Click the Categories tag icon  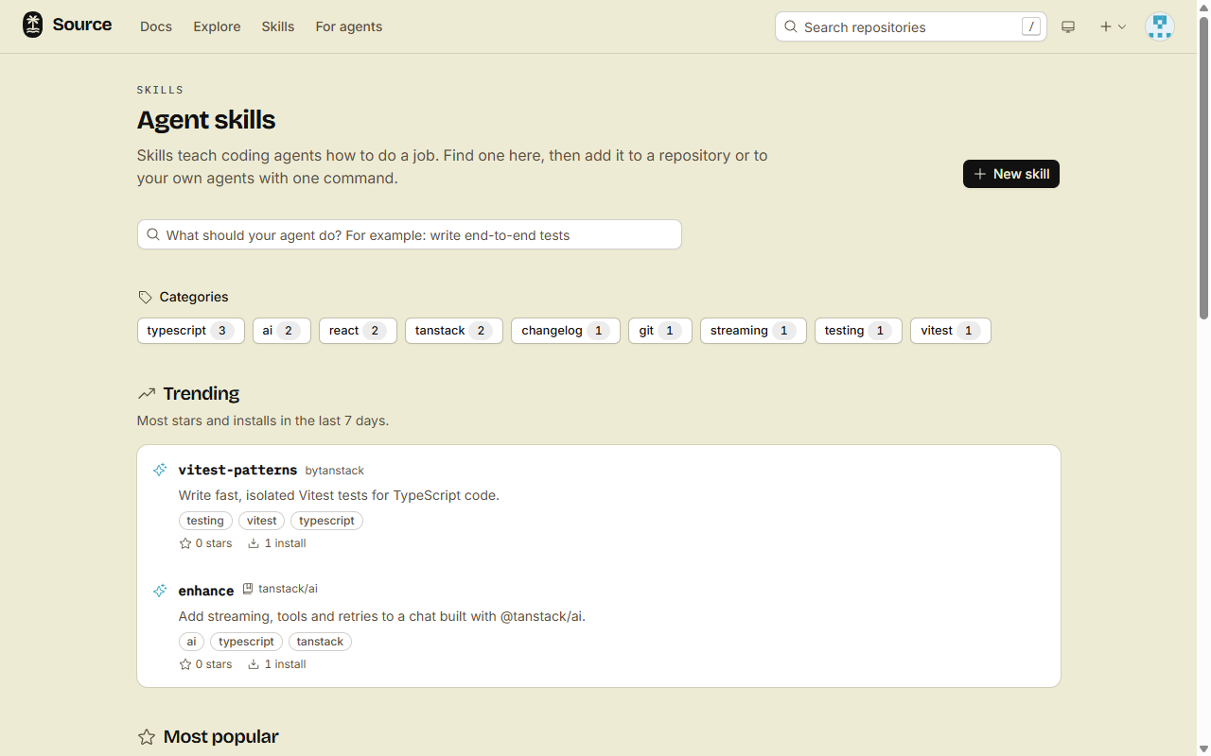click(x=145, y=297)
